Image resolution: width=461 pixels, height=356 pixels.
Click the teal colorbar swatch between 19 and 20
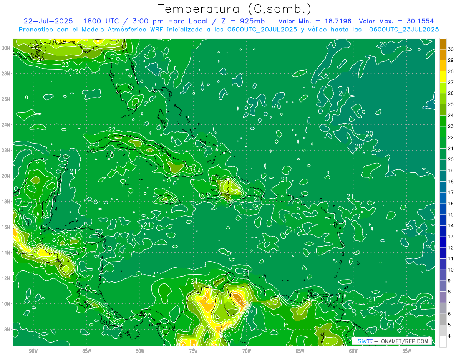pos(443,165)
